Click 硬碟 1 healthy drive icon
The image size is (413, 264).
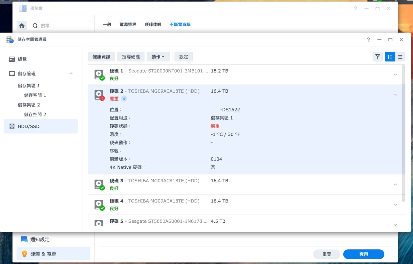coord(99,74)
